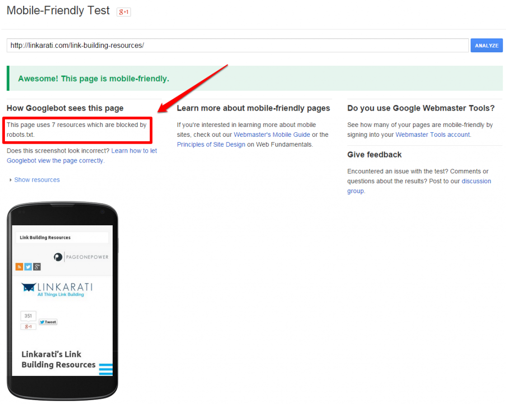Viewport: 506px width, 405px height.
Task: Open "Learn how to let Googlebot view" link
Action: [x=82, y=156]
